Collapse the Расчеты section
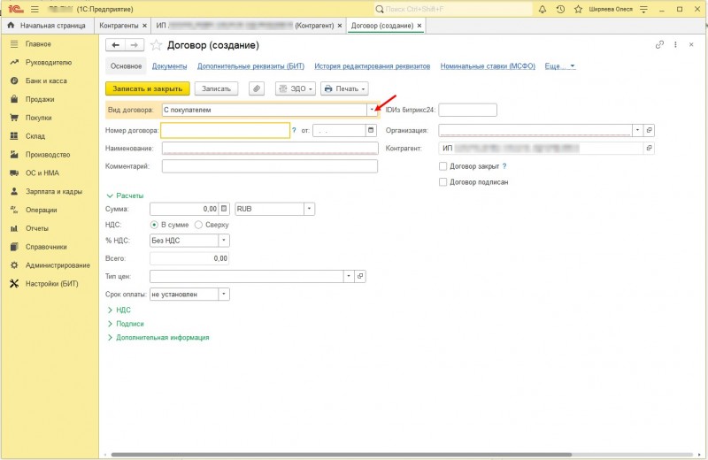The height and width of the screenshot is (460, 708). pyautogui.click(x=125, y=195)
